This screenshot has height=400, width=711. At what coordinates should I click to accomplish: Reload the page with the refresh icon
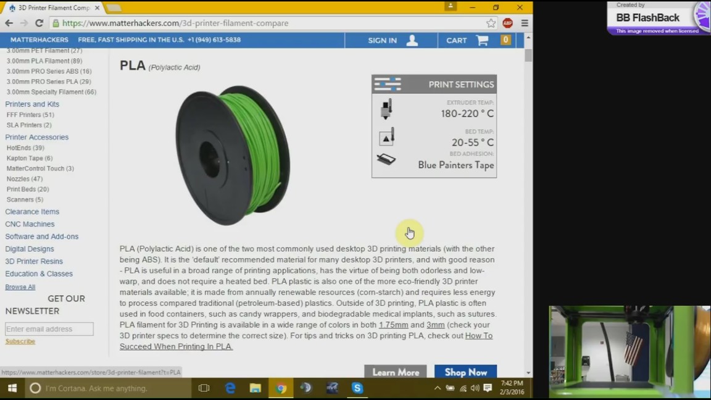39,23
